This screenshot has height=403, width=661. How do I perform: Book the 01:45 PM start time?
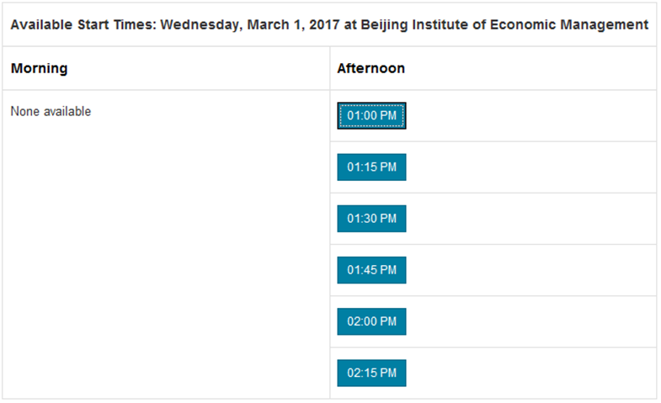pyautogui.click(x=371, y=270)
